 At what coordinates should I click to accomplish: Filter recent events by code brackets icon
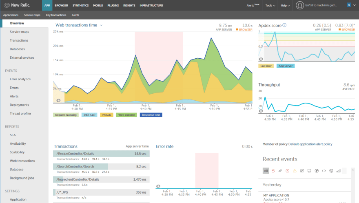(324, 171)
